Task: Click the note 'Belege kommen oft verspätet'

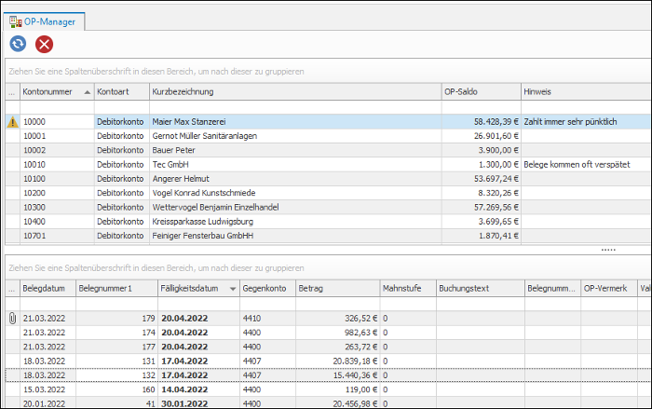Action: pyautogui.click(x=577, y=165)
